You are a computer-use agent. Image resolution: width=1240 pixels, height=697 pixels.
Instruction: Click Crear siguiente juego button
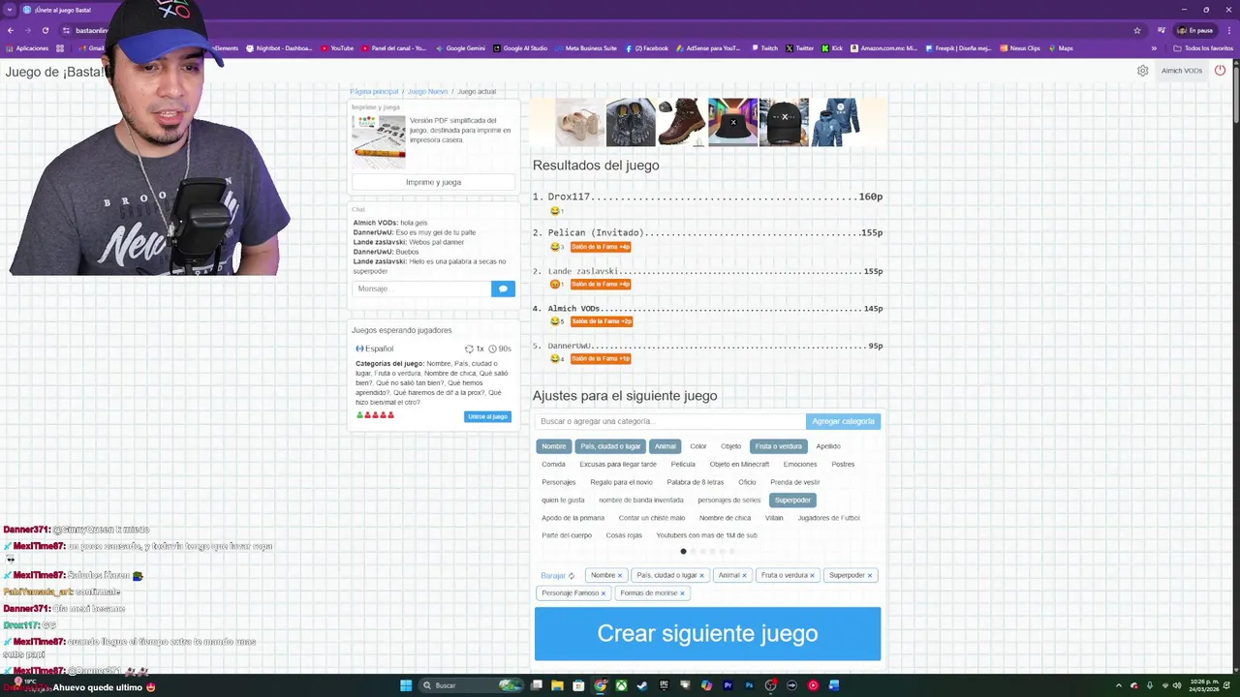(x=707, y=634)
